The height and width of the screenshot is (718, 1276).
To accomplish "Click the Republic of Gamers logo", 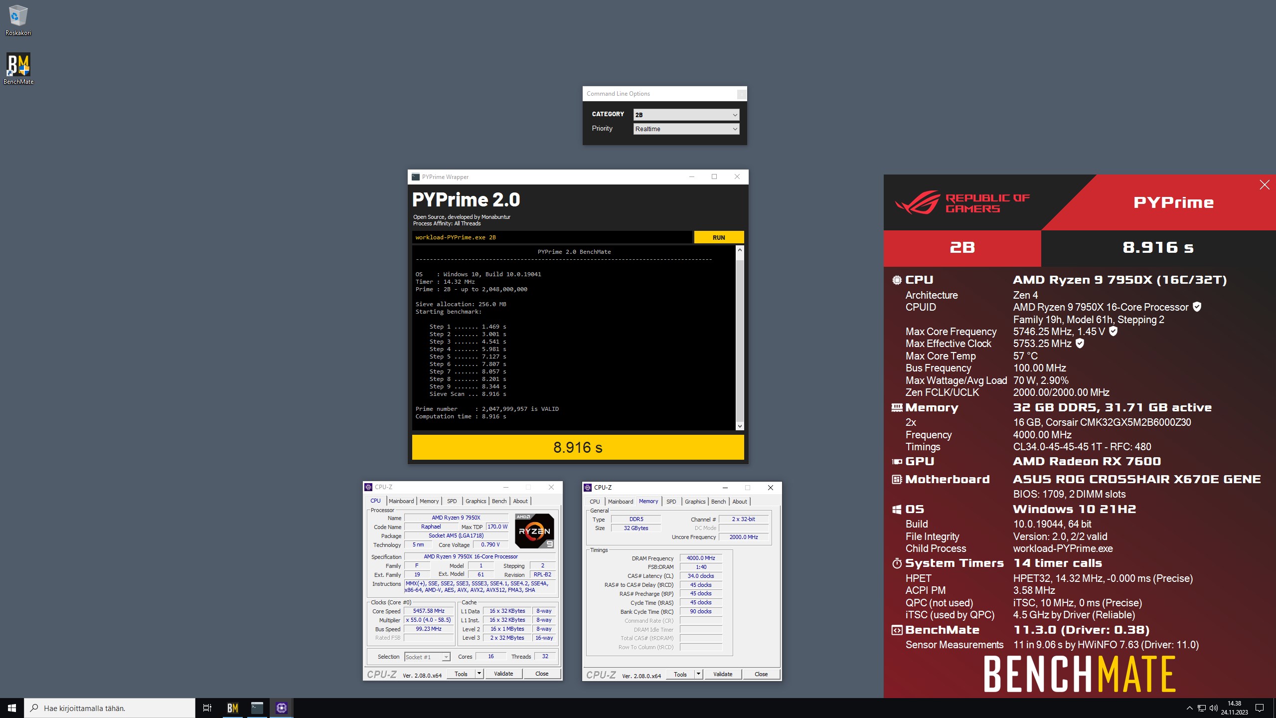I will 962,203.
